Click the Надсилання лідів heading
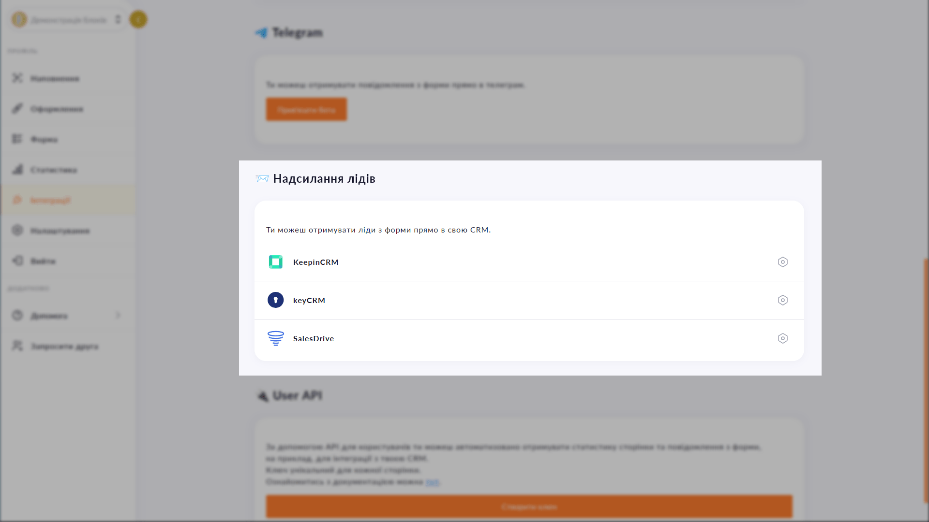Screen dimensions: 929x522 324,179
